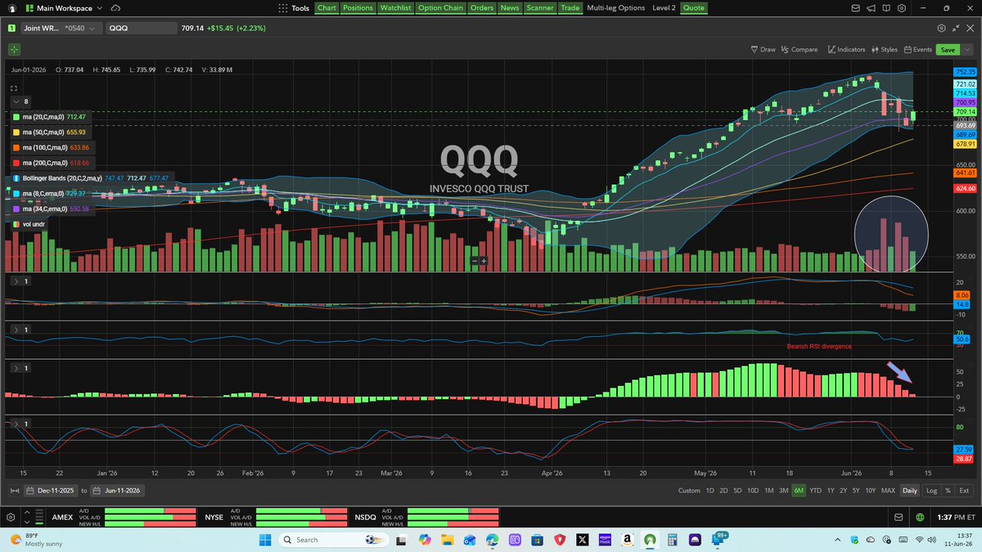Screen dimensions: 982x552
Task: Click the QQQ symbol input field
Action: point(141,28)
